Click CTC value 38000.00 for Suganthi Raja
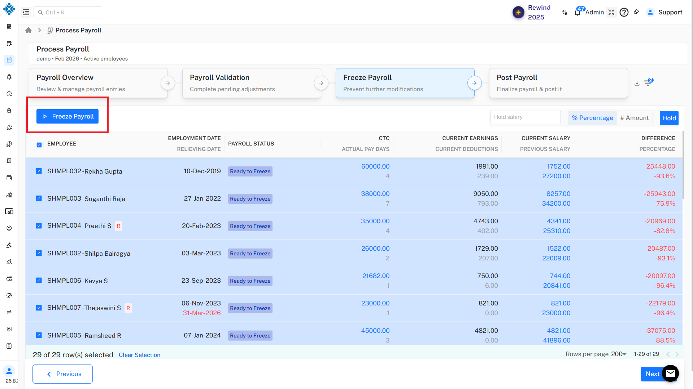Screen dimensions: 693x389 coord(375,194)
